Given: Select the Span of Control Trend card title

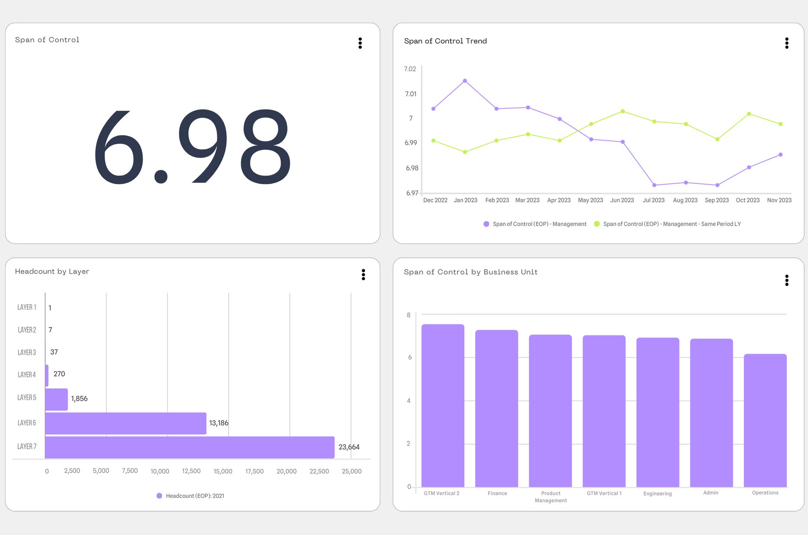Looking at the screenshot, I should [x=446, y=41].
